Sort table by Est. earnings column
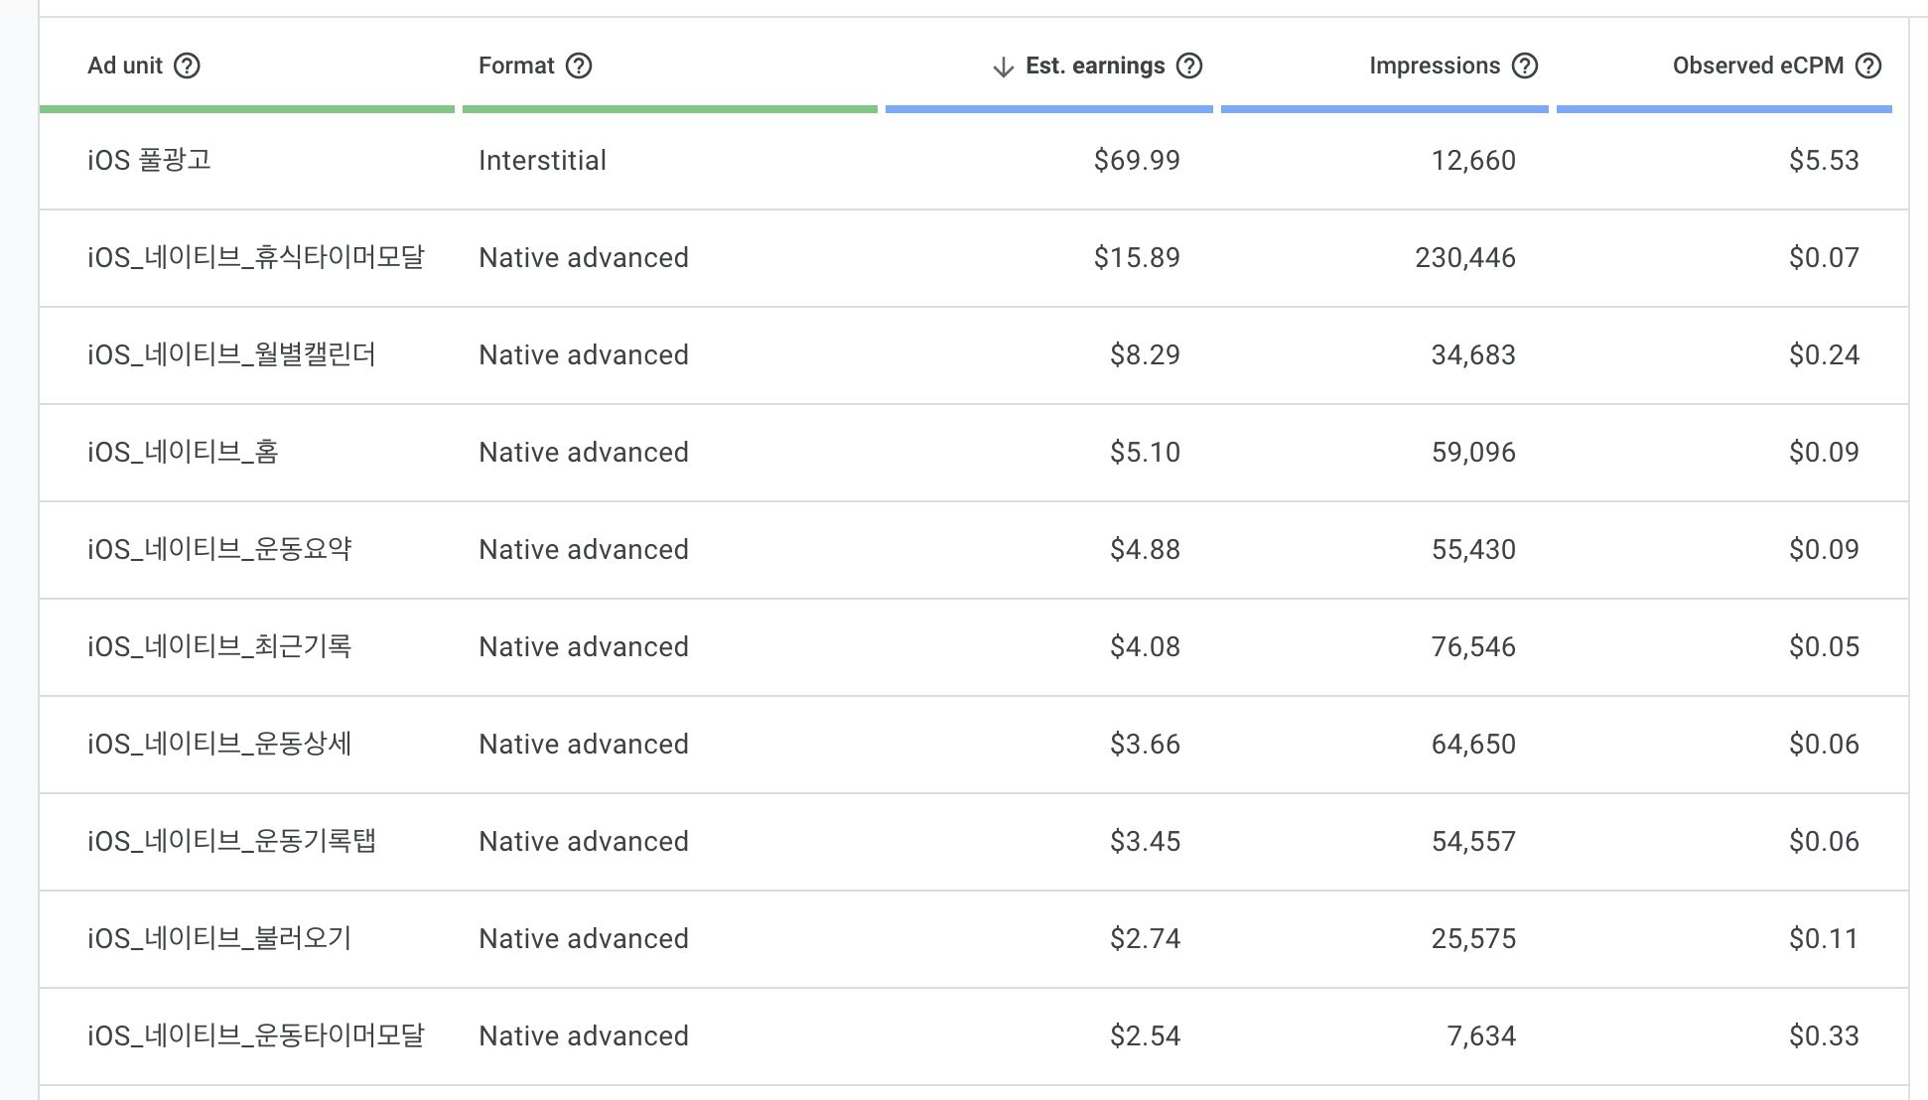 pyautogui.click(x=1094, y=66)
